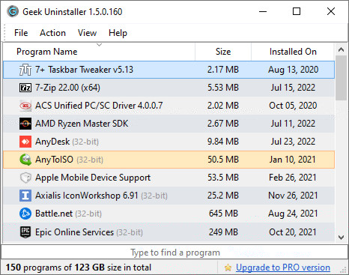The height and width of the screenshot is (275, 349).
Task: Sort programs by Size column header
Action: point(223,52)
